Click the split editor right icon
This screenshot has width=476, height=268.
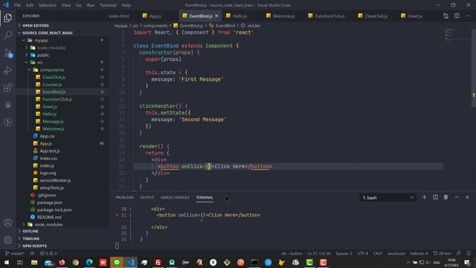point(457,16)
